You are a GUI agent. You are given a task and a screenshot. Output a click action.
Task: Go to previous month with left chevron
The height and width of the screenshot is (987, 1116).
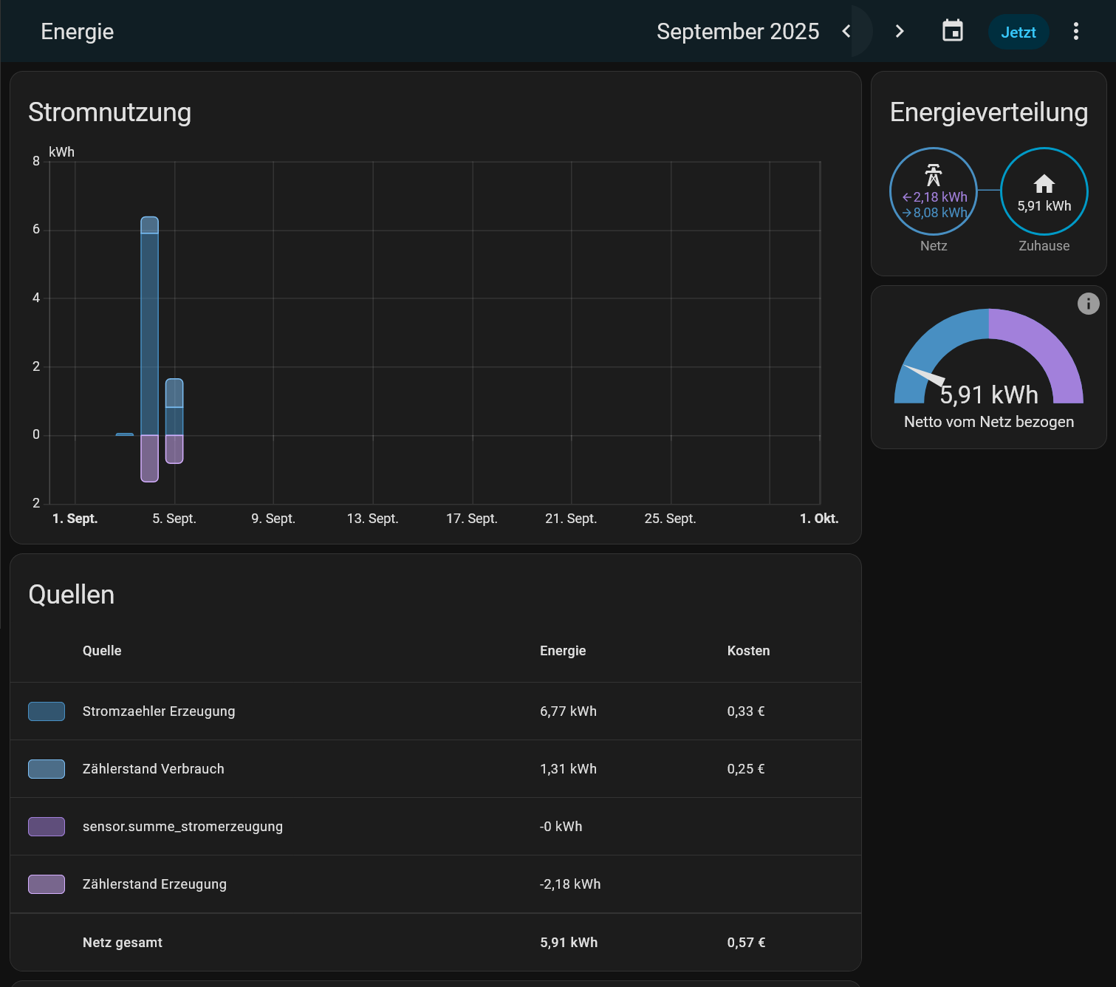click(x=847, y=31)
